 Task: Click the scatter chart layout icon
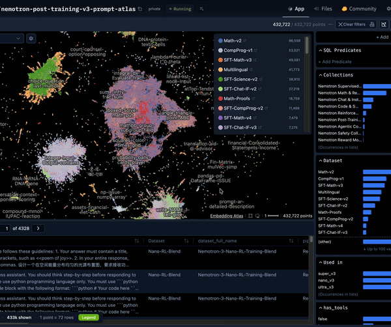(x=384, y=24)
